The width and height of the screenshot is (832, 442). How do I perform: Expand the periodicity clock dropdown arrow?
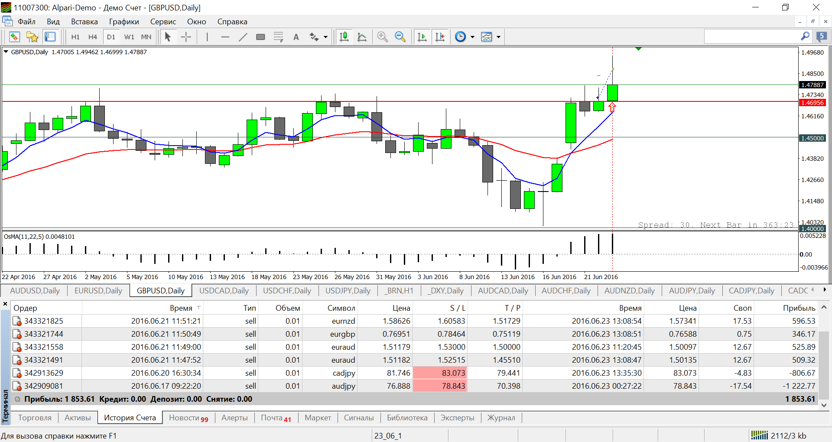point(472,37)
